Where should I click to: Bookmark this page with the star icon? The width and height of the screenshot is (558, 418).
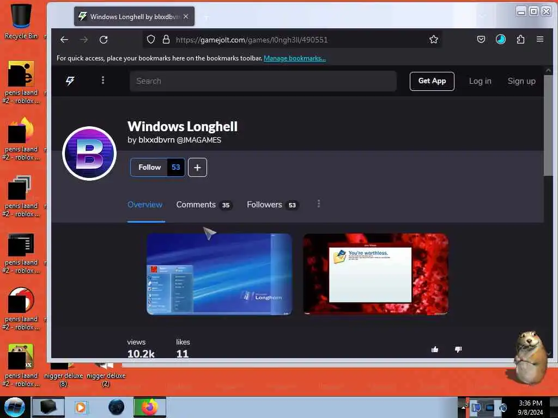[433, 39]
